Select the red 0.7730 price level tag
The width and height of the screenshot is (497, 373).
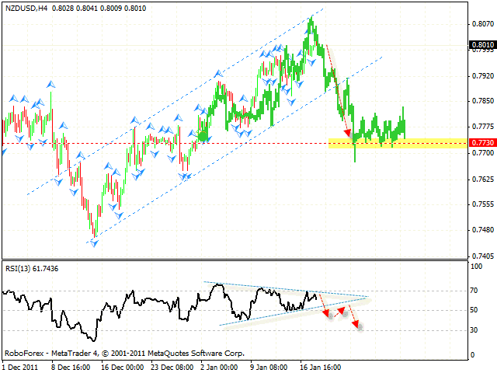point(481,143)
